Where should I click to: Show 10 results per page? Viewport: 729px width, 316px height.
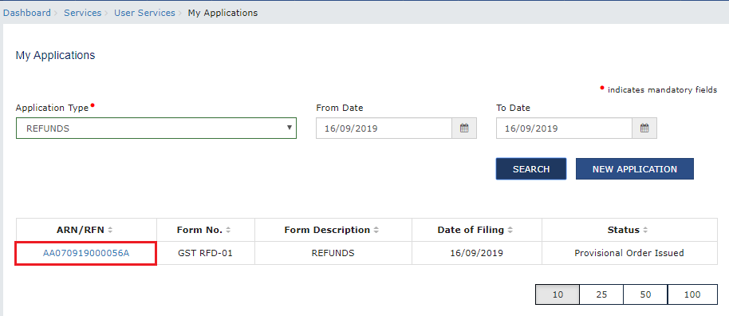558,294
